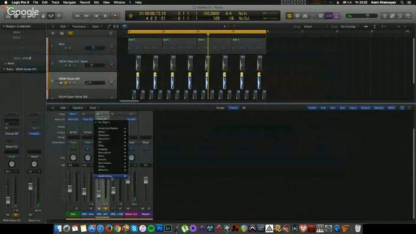The image size is (416, 234).
Task: Click the Kick channel pan knob
Action: click(73, 158)
